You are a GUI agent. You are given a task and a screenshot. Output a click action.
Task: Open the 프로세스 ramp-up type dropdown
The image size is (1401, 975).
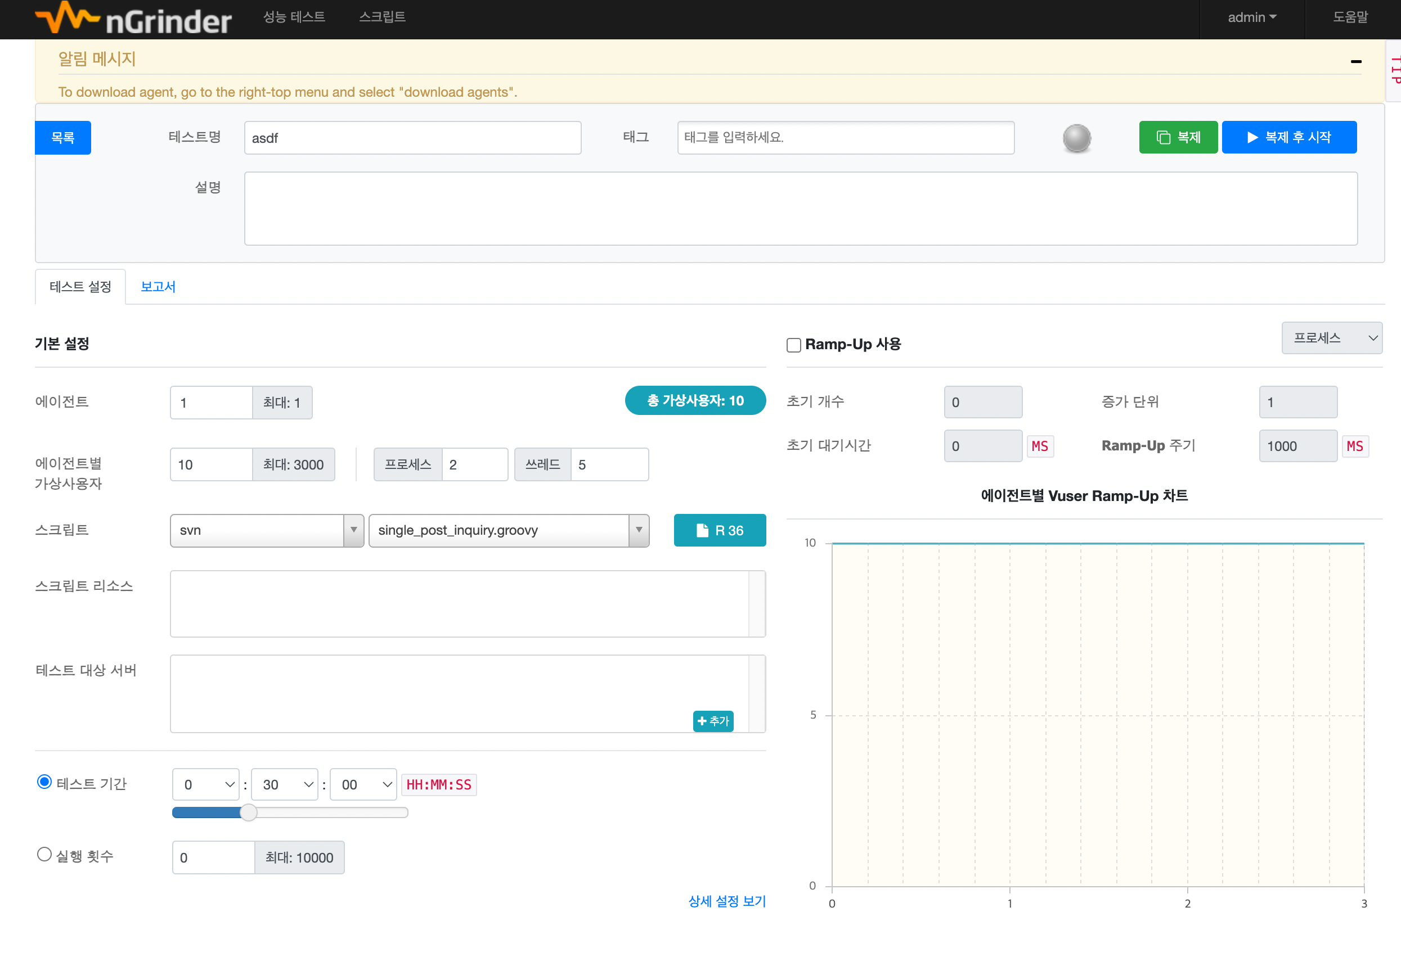pos(1331,338)
